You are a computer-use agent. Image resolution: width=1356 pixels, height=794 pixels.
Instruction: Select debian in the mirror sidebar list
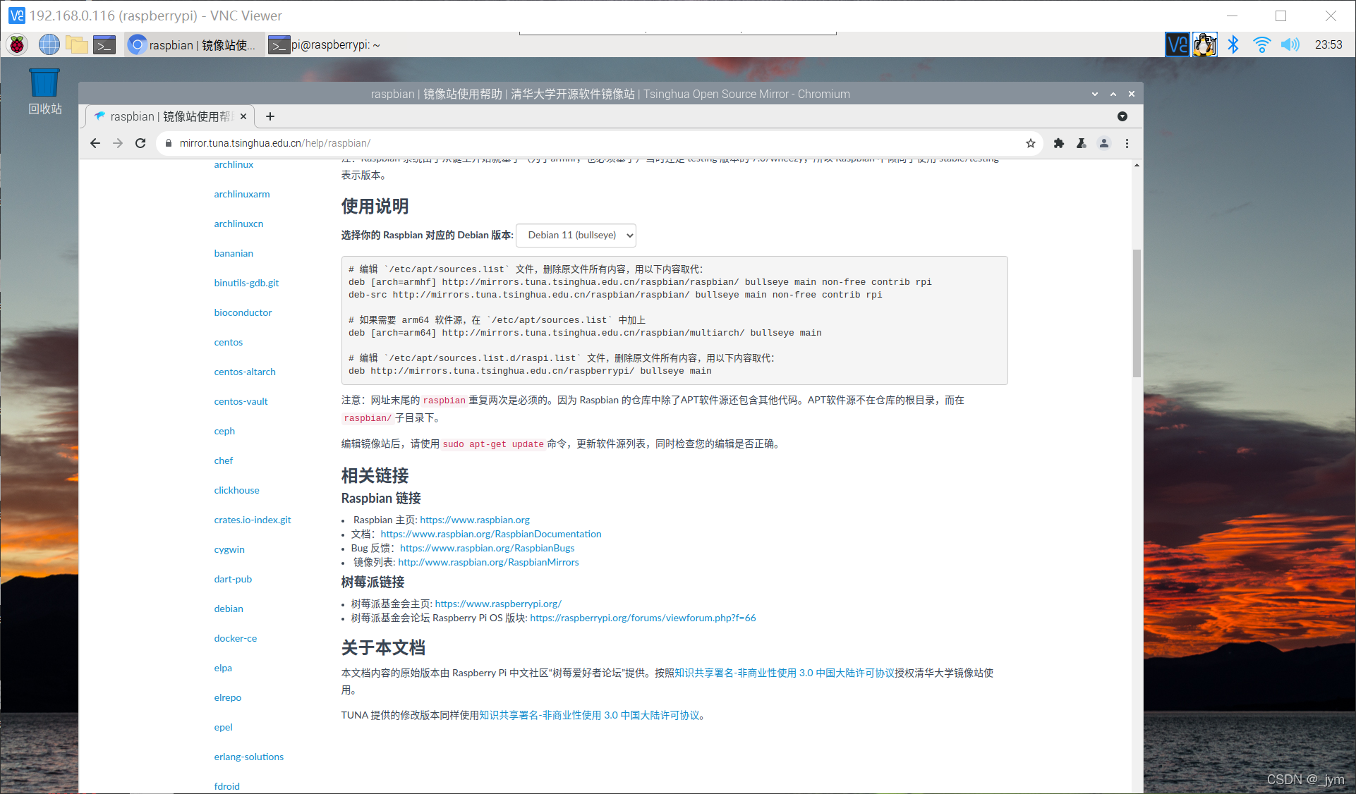[x=228, y=608]
